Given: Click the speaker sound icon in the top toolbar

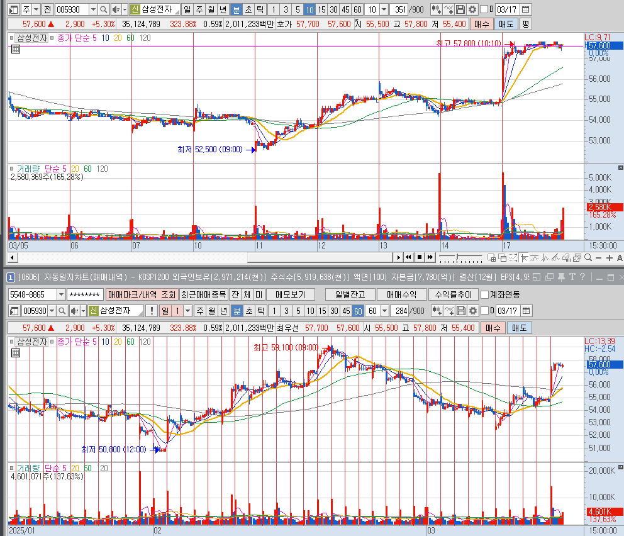Looking at the screenshot, I should click(115, 9).
